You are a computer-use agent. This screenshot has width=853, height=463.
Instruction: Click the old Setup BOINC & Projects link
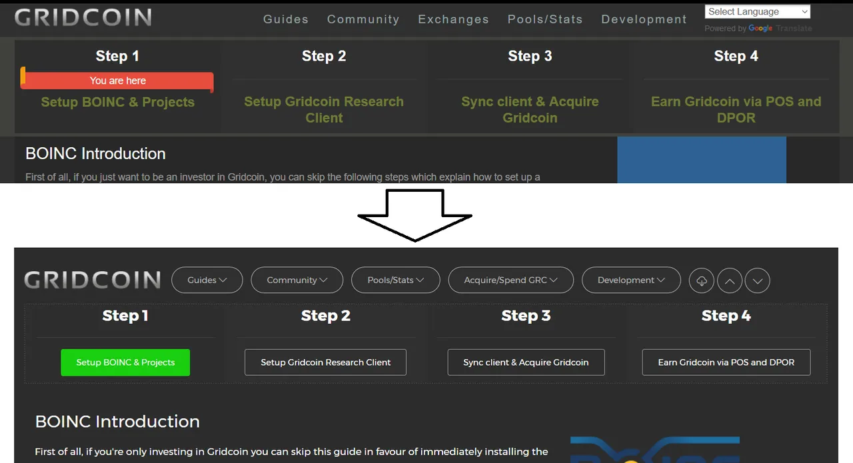118,102
